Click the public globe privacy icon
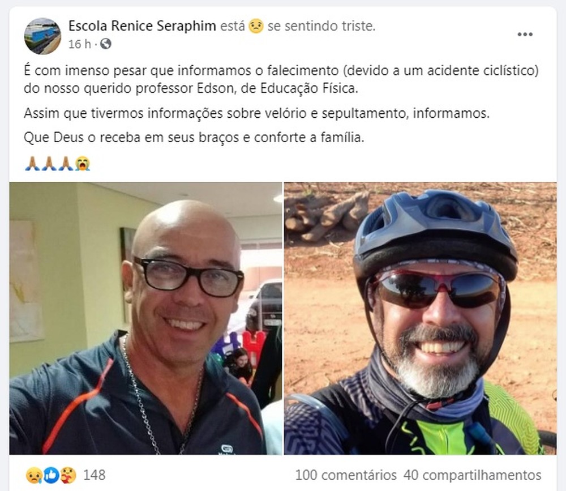The height and width of the screenshot is (491, 566). (x=105, y=44)
